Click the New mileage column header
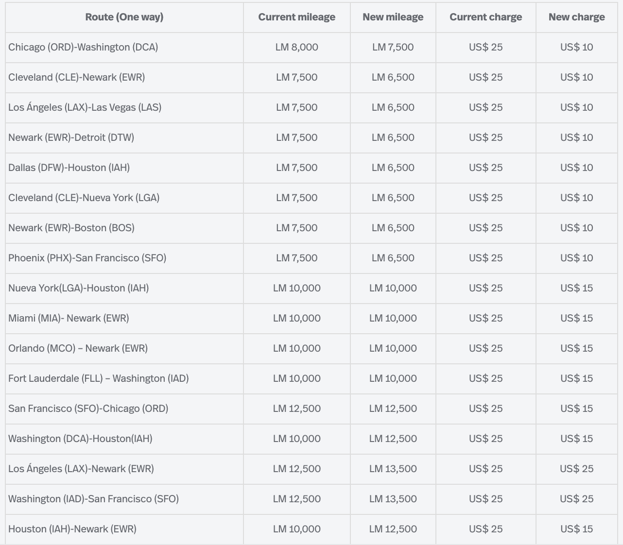The image size is (623, 545). tap(393, 17)
